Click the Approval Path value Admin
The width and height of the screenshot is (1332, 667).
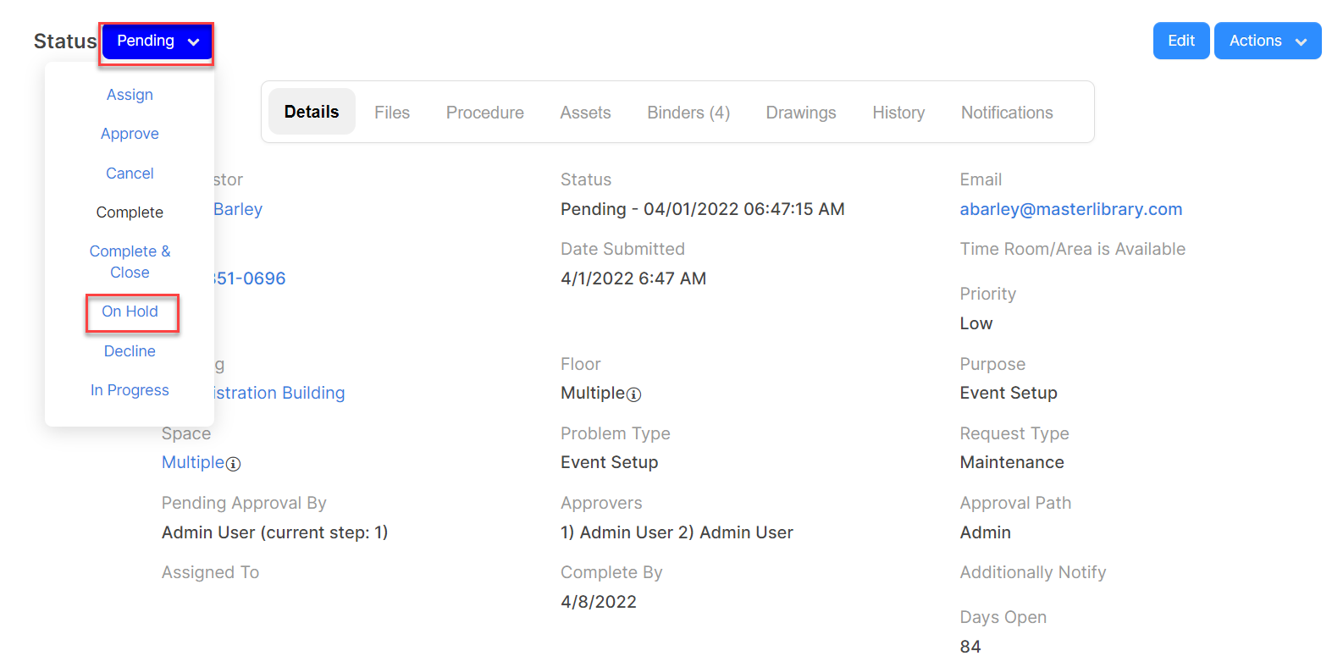click(986, 532)
